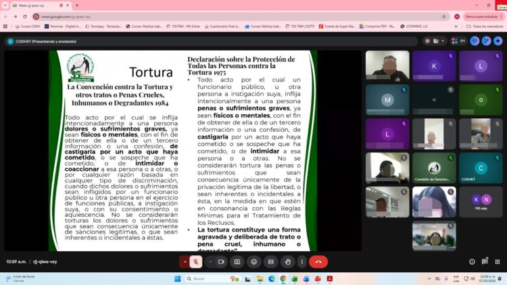Toggle captions in the Meet toolbar
This screenshot has width=507, height=285.
(x=271, y=262)
